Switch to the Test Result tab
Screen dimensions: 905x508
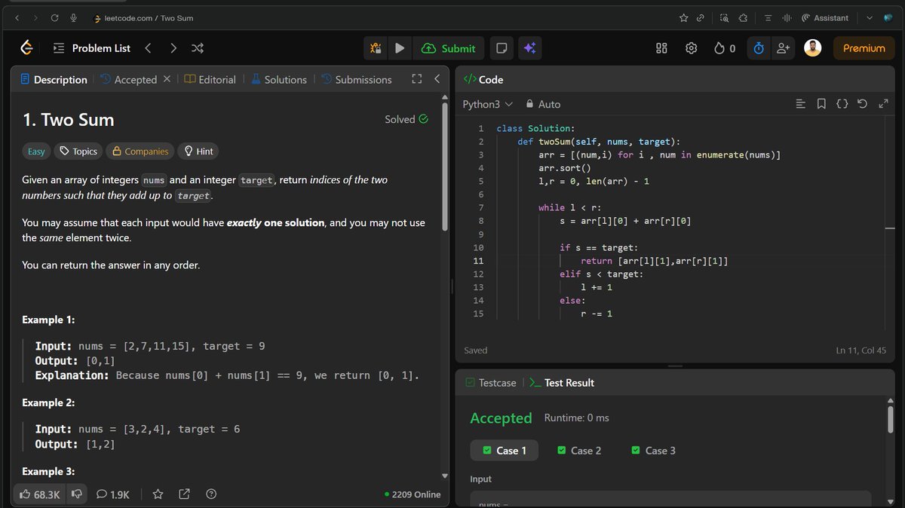(562, 383)
